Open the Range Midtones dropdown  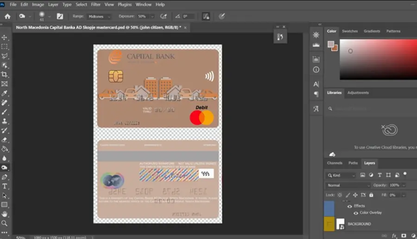pos(99,17)
